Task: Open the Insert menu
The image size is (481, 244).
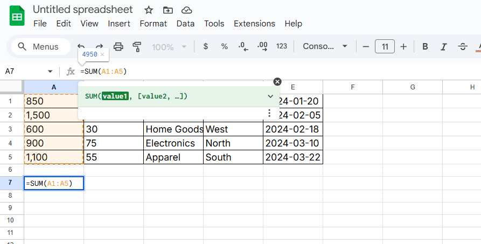Action: click(x=118, y=24)
